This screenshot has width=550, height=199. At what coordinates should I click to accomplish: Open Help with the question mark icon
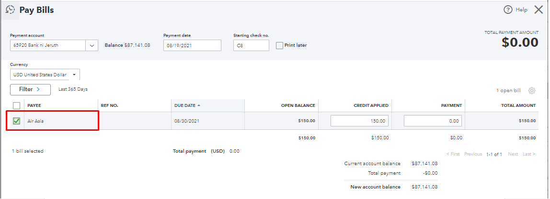[508, 10]
